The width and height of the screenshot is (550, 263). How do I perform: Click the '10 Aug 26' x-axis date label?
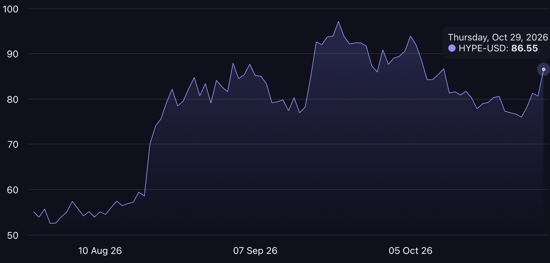[x=100, y=251]
